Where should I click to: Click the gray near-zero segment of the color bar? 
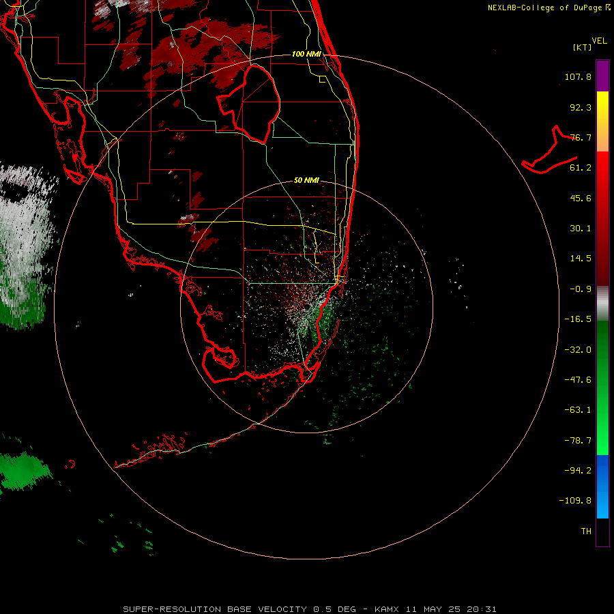point(602,303)
